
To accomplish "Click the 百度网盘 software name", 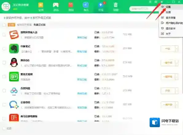I will click(x=25, y=88).
